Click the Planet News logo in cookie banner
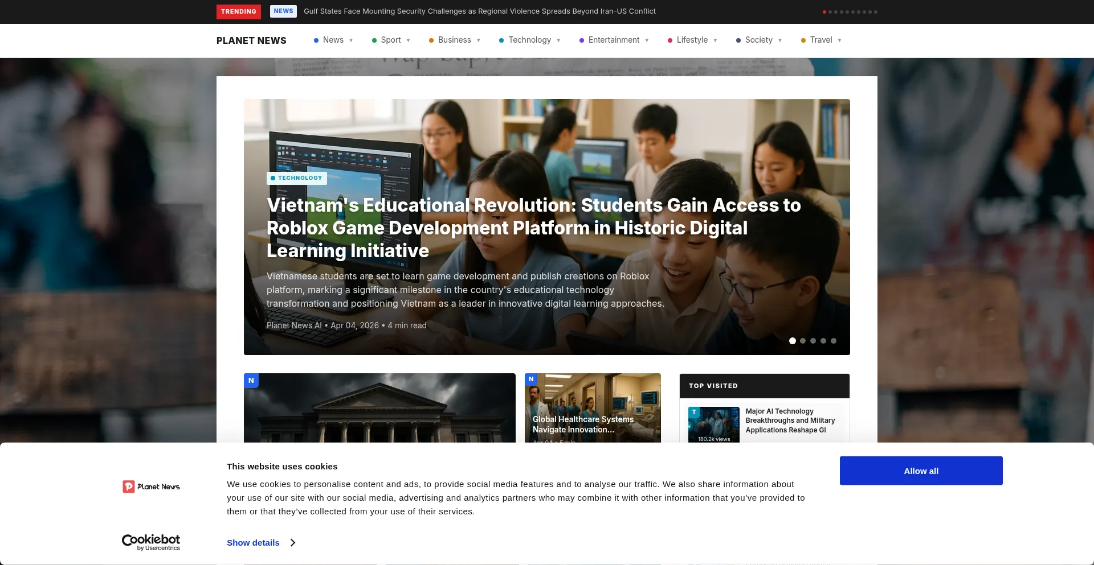Image resolution: width=1094 pixels, height=565 pixels. tap(151, 486)
